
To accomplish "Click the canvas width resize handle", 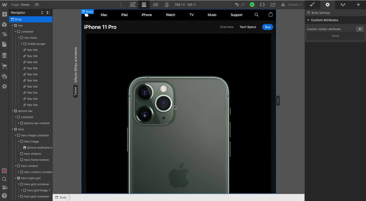I will click(278, 101).
